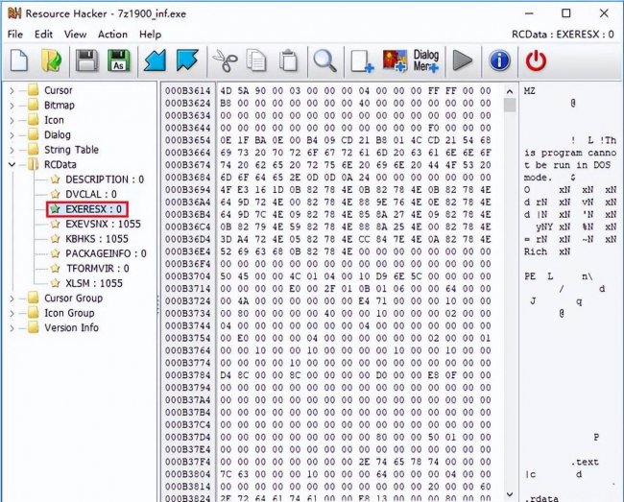The image size is (624, 502).
Task: Select the DVCLAL : 0 resource
Action: [91, 194]
